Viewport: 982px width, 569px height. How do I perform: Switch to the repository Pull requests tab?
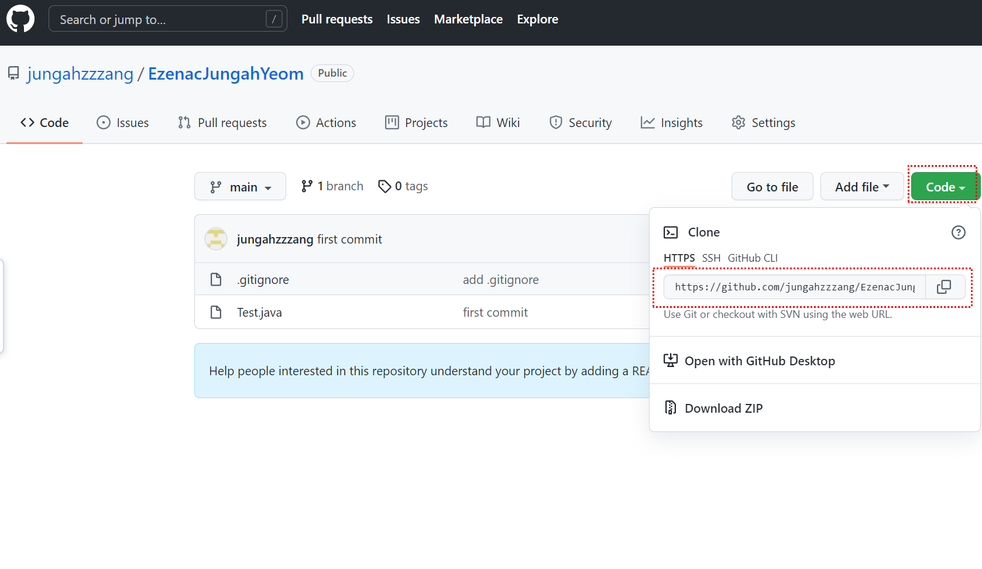[x=222, y=123]
